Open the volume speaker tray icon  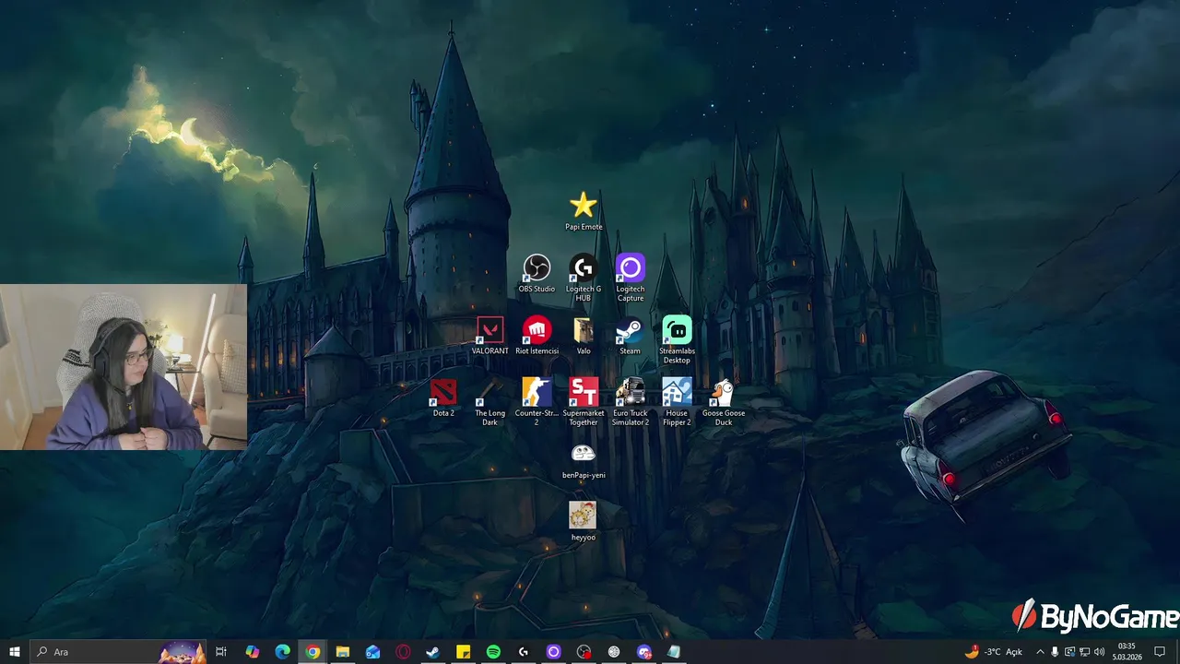(1099, 651)
